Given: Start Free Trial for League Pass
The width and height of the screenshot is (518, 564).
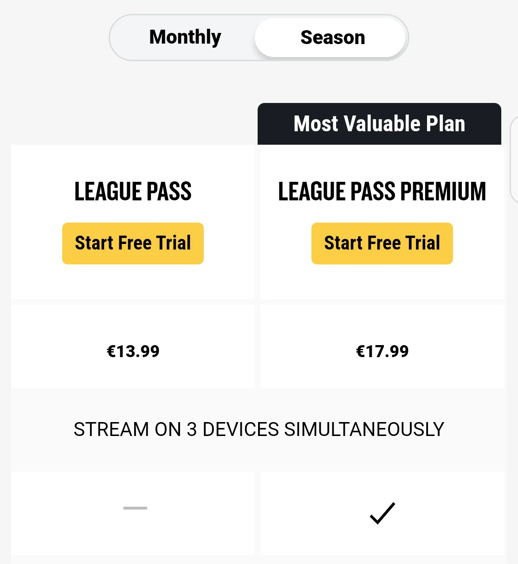Looking at the screenshot, I should coord(133,244).
